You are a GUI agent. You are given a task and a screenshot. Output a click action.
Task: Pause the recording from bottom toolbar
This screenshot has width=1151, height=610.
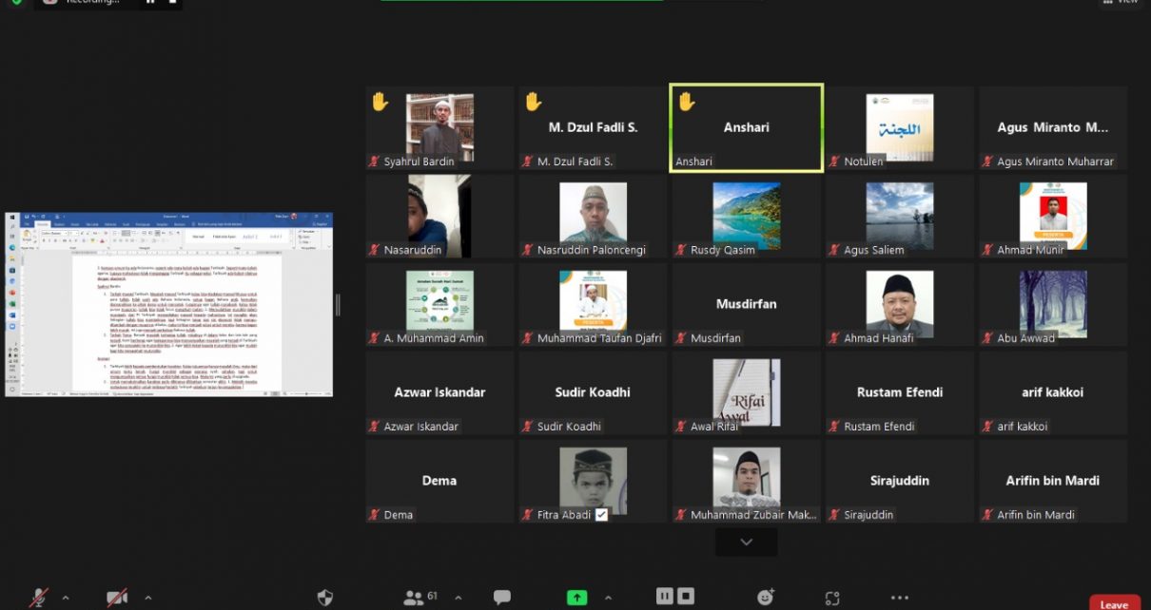665,596
